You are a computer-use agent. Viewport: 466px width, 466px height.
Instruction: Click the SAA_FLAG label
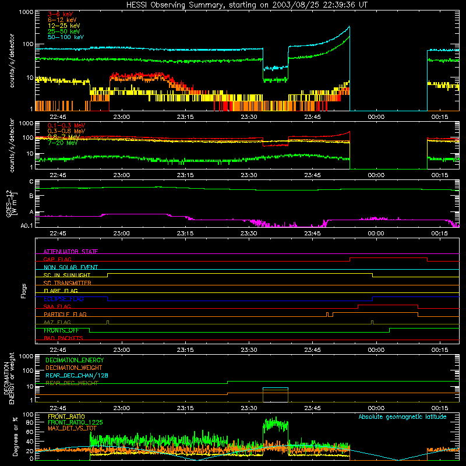[57, 306]
